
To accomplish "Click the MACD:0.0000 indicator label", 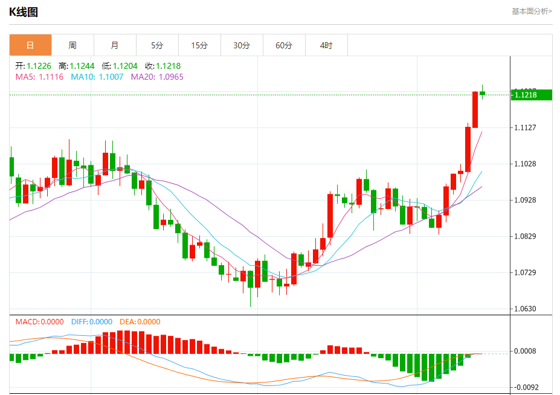I will [40, 322].
